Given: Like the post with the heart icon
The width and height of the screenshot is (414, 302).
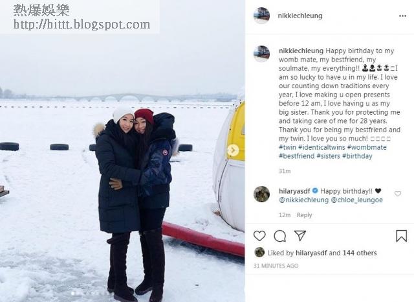Looking at the screenshot, I should tap(259, 236).
